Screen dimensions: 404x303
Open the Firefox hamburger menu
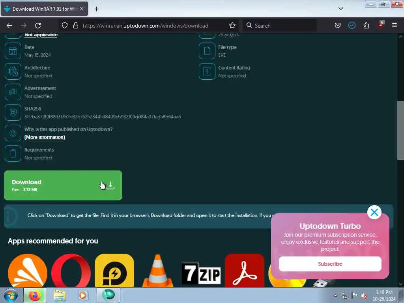click(x=394, y=25)
